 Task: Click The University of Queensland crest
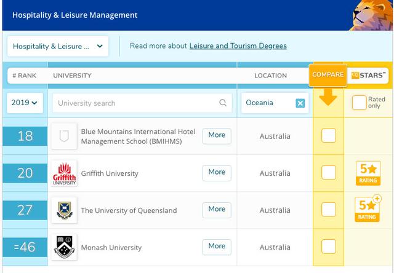[x=64, y=210]
